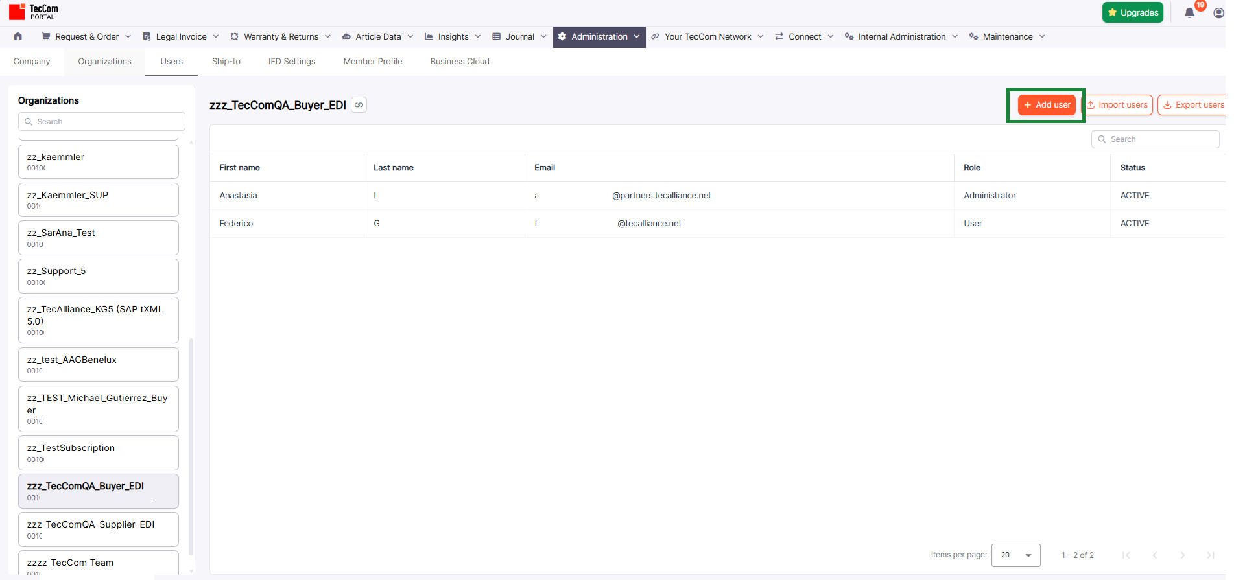Focus the Organizations search field

pyautogui.click(x=102, y=122)
